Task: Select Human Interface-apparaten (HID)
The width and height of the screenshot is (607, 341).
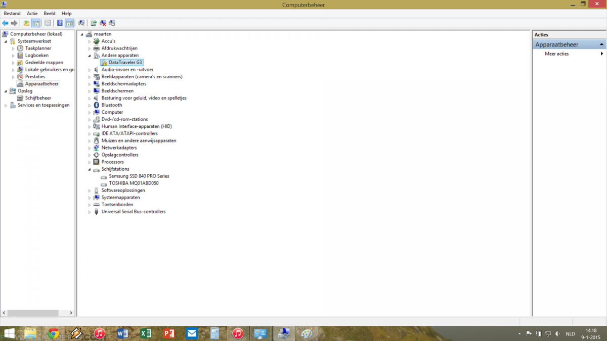Action: click(x=137, y=126)
